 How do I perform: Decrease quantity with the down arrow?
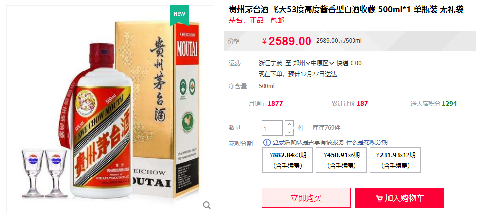coord(289,132)
